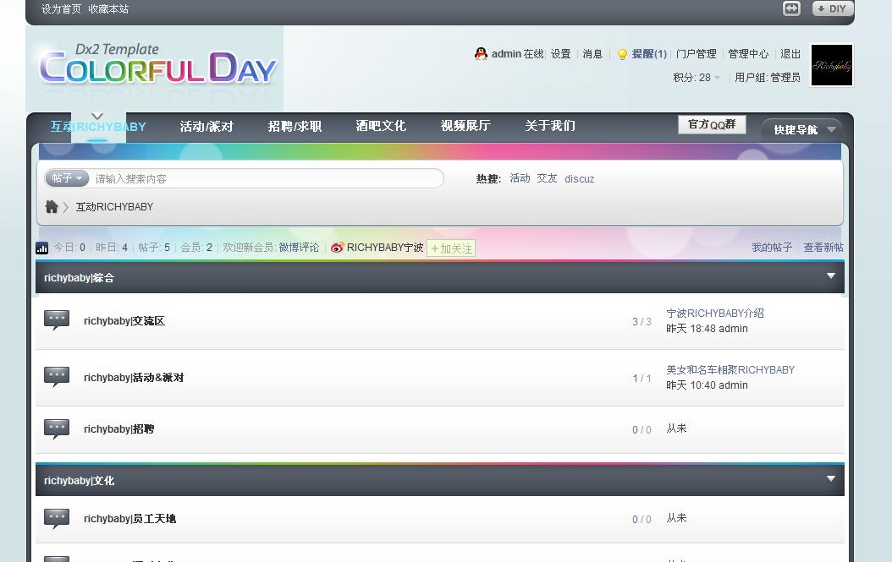892x562 pixels.
Task: Open 消息 messages
Action: (x=592, y=54)
